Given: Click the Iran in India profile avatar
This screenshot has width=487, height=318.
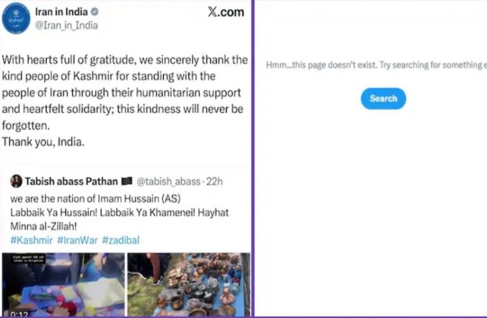Looking at the screenshot, I should [x=18, y=17].
